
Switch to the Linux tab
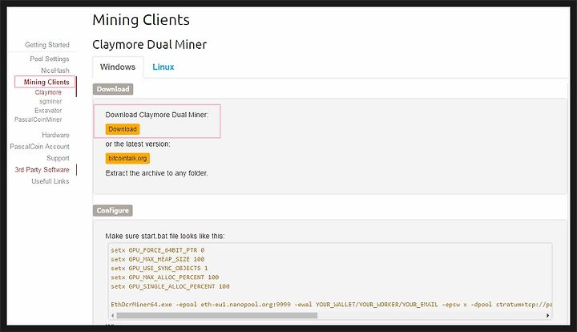pos(163,67)
